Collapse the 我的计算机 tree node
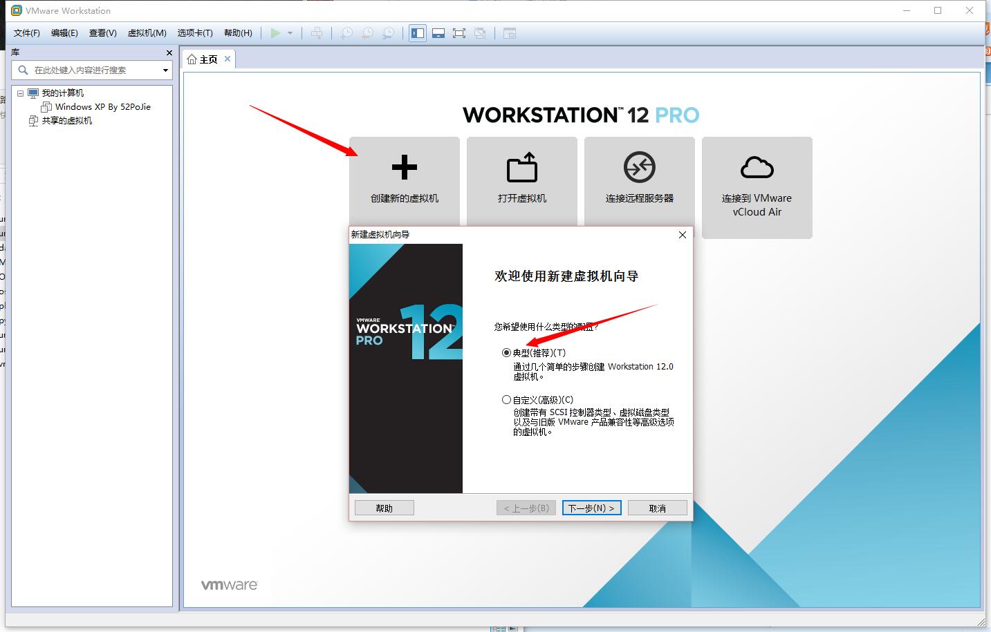The height and width of the screenshot is (632, 991). click(20, 93)
